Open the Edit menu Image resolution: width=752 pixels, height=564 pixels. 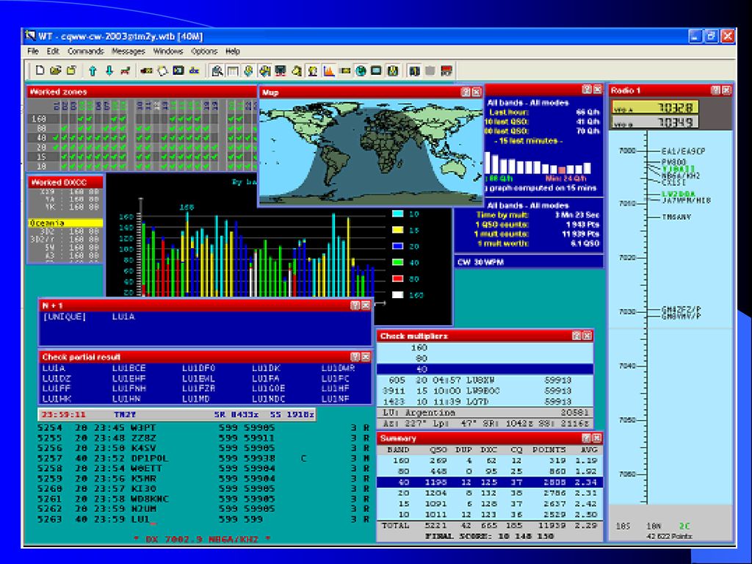point(53,51)
